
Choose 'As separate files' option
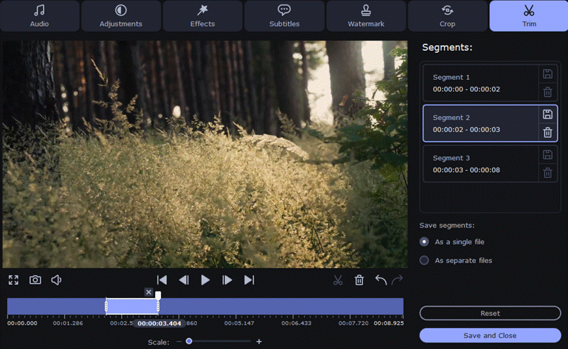(425, 260)
